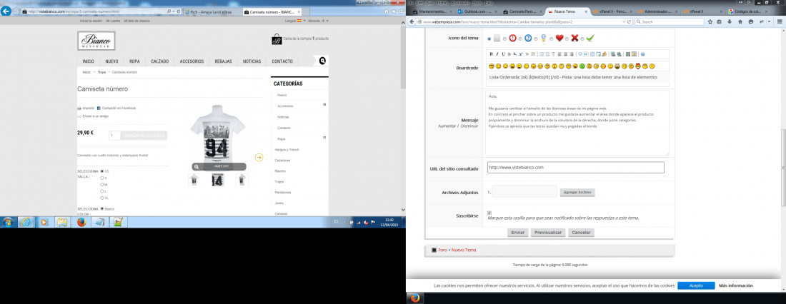Click AMPLIAR zoom image button
786x304 pixels.
[x=218, y=166]
